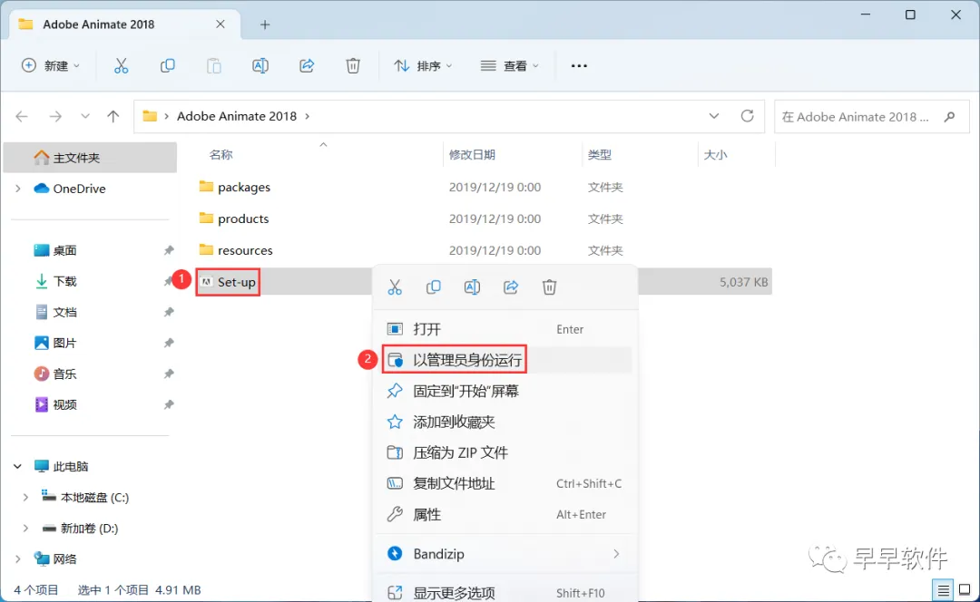Refresh the current folder view
This screenshot has height=602, width=980.
click(747, 116)
